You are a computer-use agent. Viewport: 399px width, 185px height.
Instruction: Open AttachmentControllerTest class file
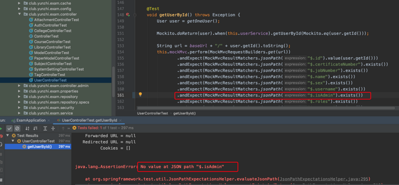pos(56,20)
